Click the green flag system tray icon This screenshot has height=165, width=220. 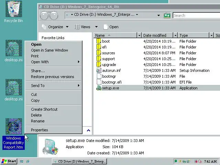click(176, 161)
